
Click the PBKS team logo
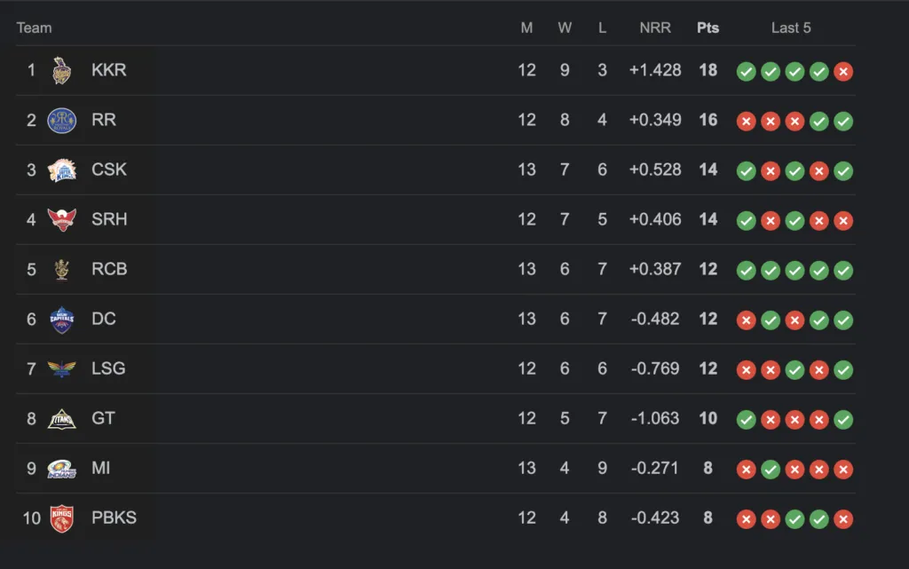[61, 518]
